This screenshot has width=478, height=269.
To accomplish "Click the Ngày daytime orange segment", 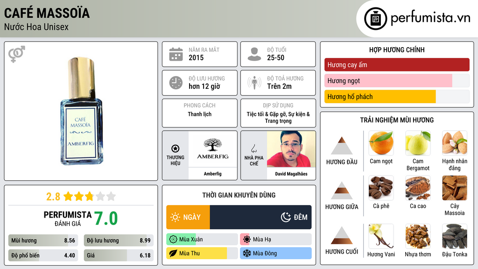I will (188, 217).
